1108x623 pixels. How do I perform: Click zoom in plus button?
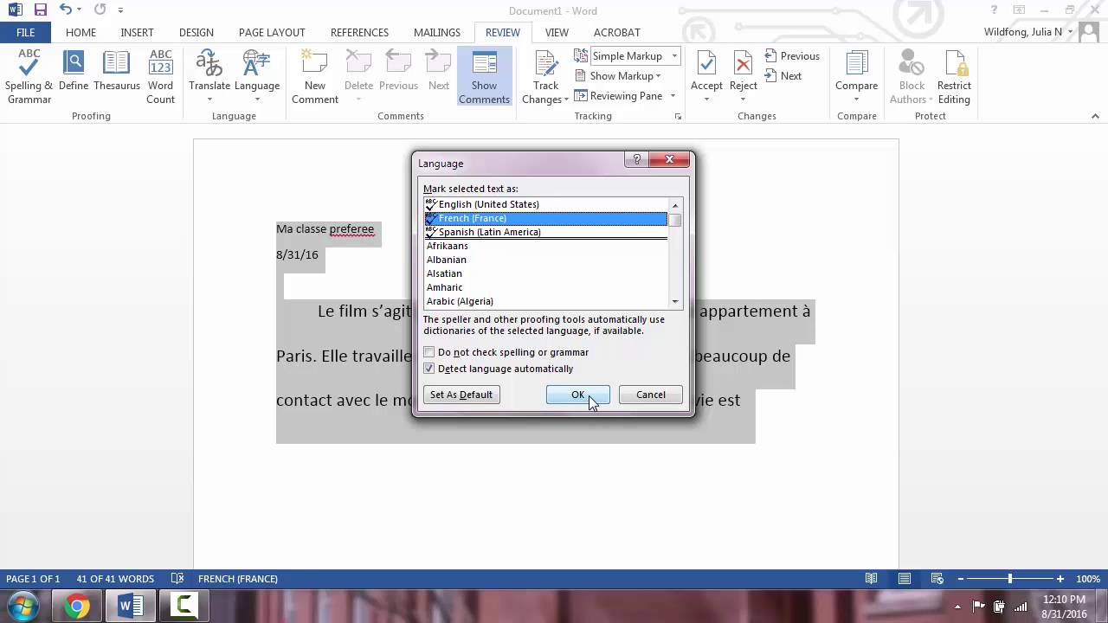click(1060, 579)
